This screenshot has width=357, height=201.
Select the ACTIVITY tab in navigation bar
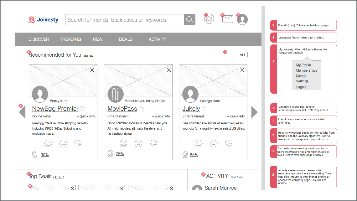tap(158, 39)
